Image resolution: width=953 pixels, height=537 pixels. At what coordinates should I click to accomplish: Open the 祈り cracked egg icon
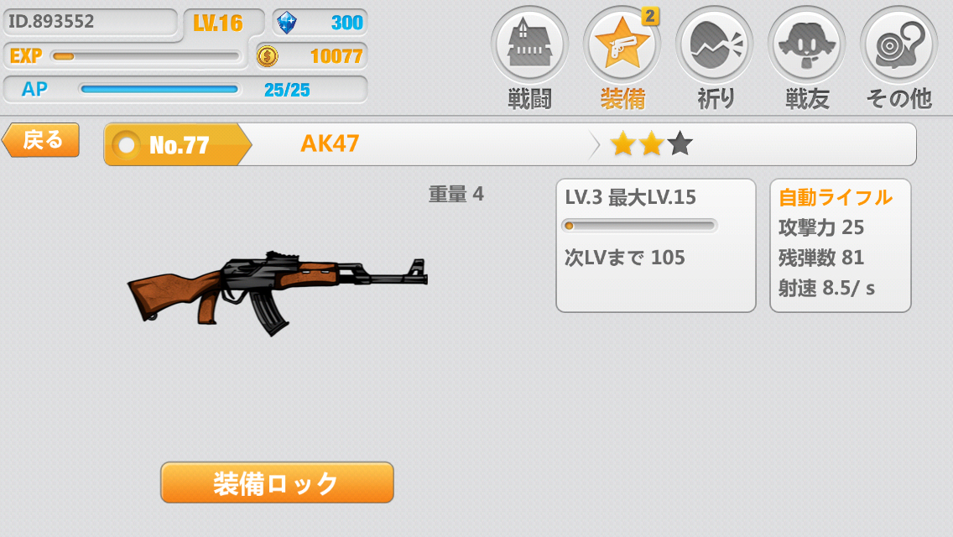(714, 44)
